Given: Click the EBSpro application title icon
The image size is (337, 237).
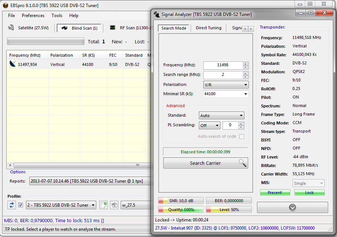Looking at the screenshot, I should click(6, 6).
